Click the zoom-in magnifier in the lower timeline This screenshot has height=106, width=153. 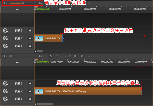coord(40,56)
